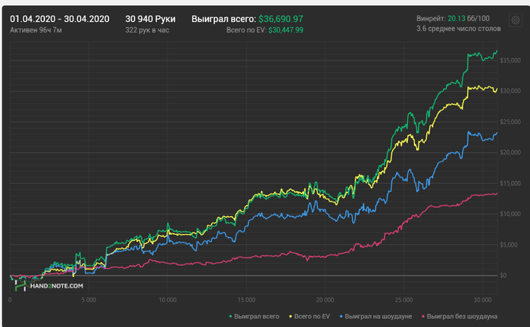The height and width of the screenshot is (327, 530).
Task: Click the EV total value $30,447.99
Action: tap(285, 30)
